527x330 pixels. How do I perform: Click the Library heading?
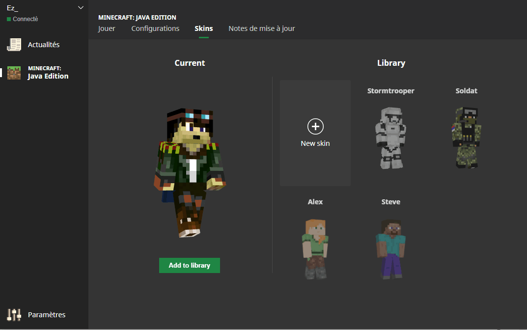pos(391,63)
